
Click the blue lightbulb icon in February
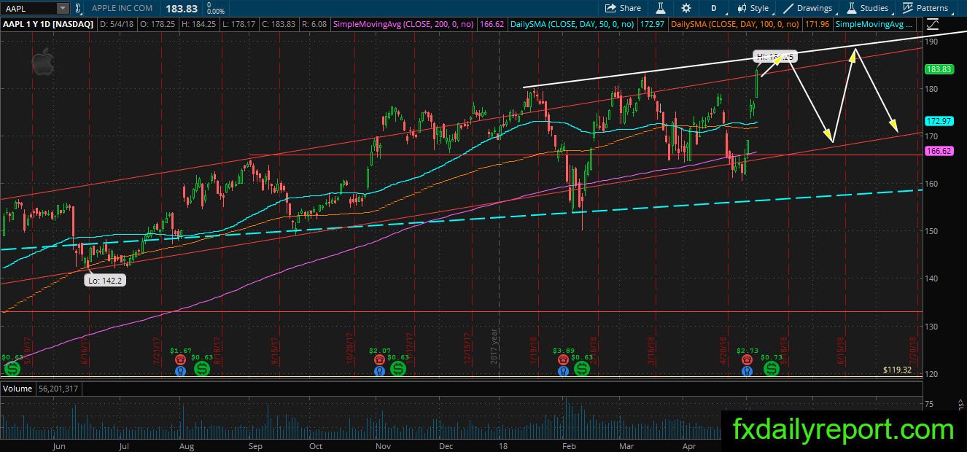pyautogui.click(x=562, y=371)
